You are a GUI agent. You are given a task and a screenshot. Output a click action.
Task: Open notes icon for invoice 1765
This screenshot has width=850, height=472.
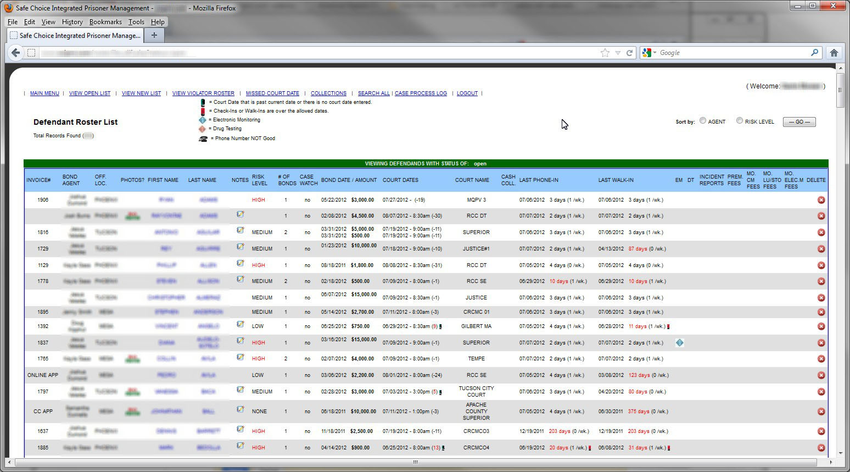tap(240, 357)
